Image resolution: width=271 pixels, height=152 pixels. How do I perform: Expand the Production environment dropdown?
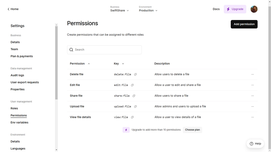pos(148,10)
